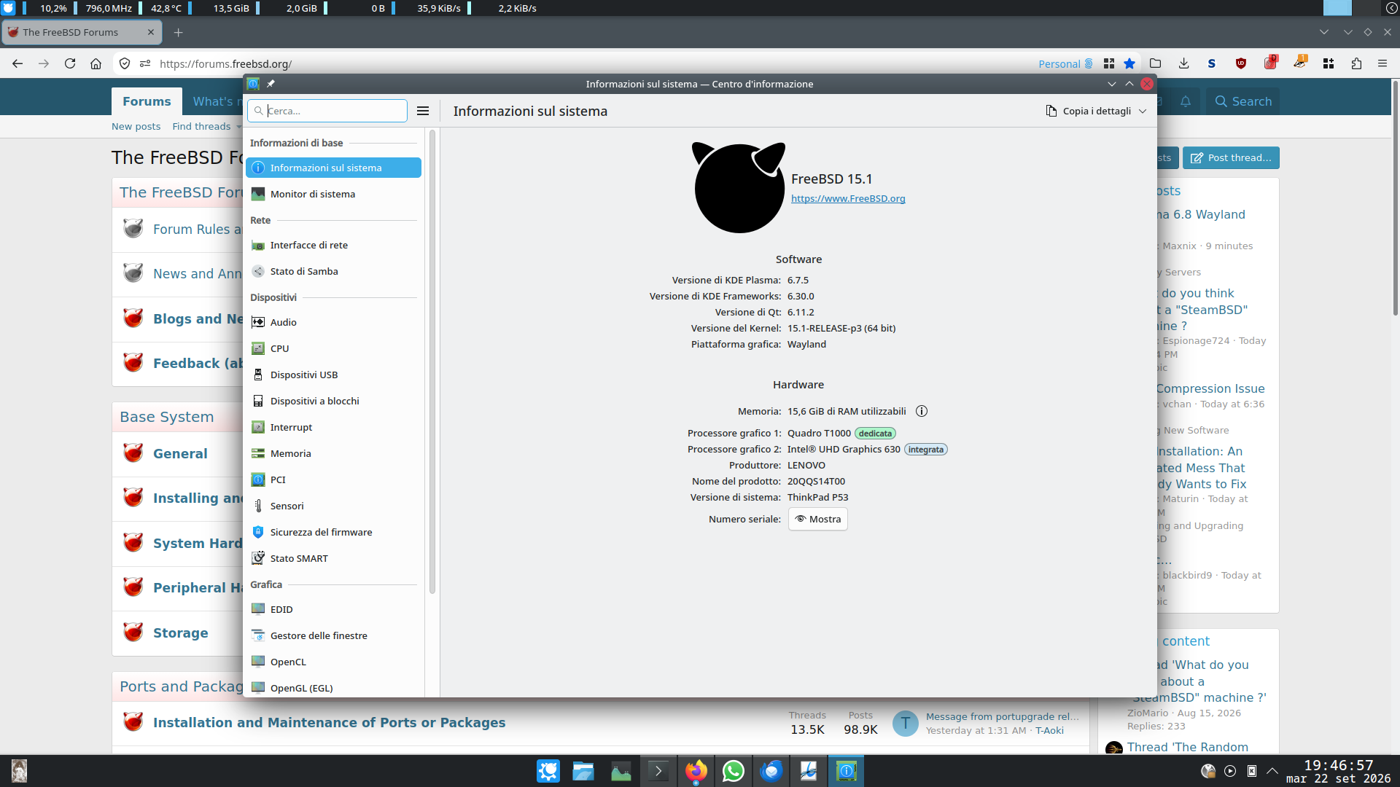1400x787 pixels.
Task: Open the https://www.FreeBSD.org link
Action: (x=848, y=198)
